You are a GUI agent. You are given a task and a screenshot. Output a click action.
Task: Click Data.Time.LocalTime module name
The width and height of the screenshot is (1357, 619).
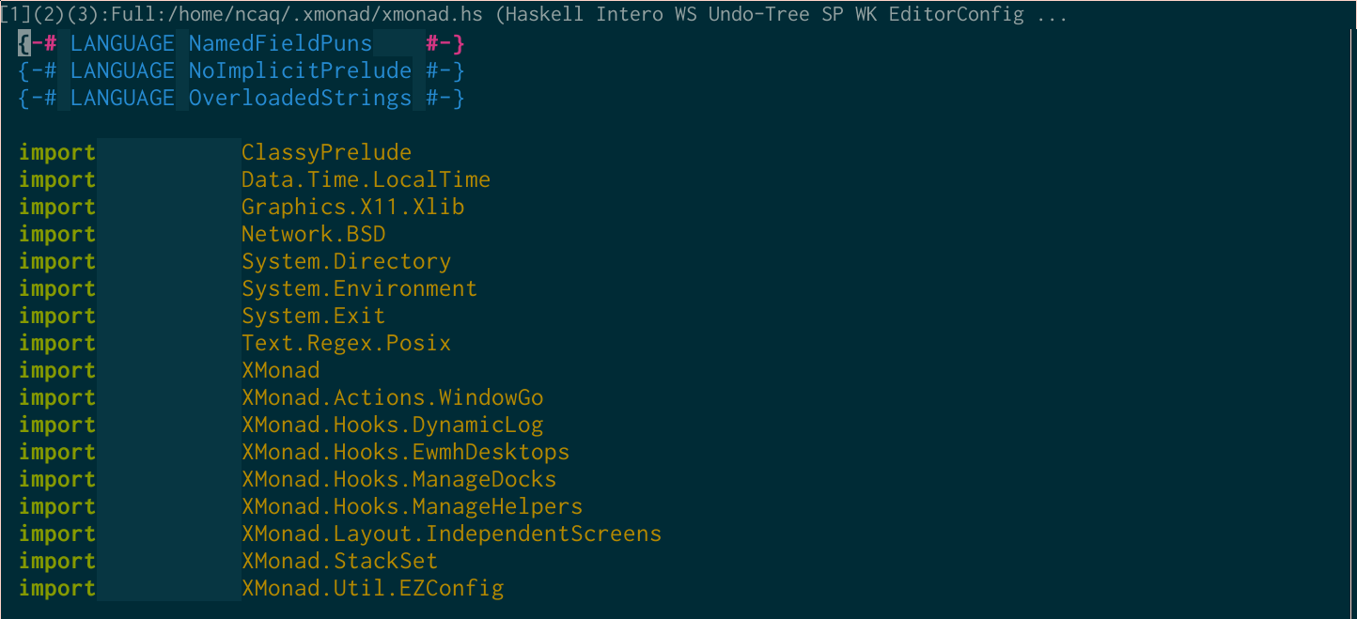[366, 180]
